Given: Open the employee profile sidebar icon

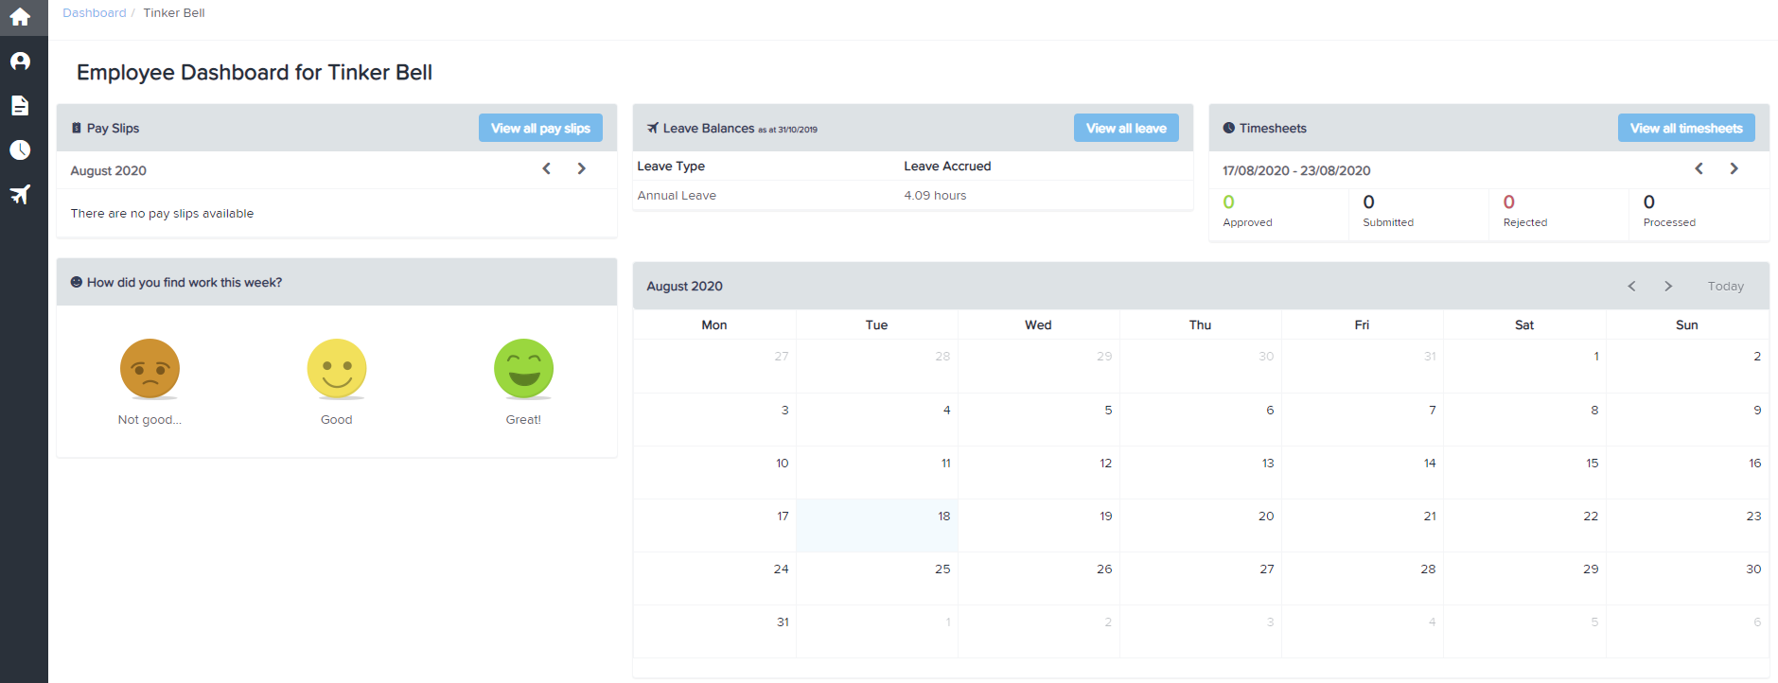Looking at the screenshot, I should [x=20, y=61].
